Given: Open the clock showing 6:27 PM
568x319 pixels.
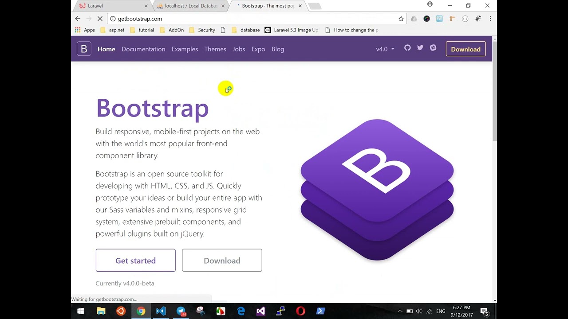Looking at the screenshot, I should pyautogui.click(x=462, y=311).
